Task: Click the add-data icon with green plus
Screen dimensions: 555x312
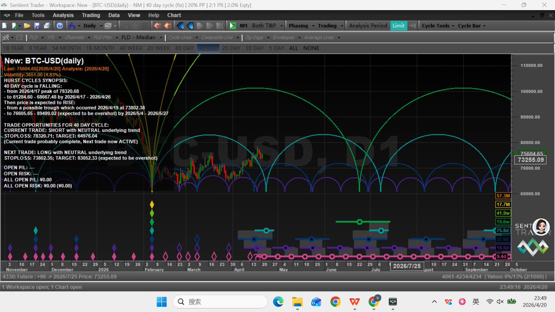Action: (15, 26)
